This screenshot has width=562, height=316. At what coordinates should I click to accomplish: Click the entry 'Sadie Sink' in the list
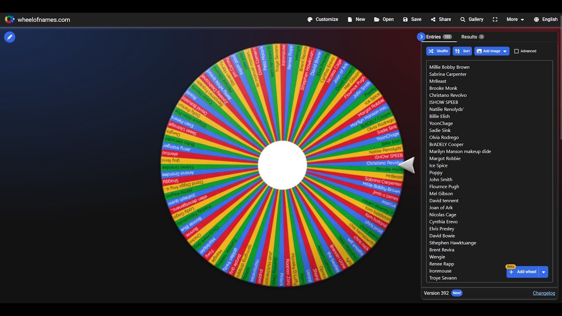[440, 130]
